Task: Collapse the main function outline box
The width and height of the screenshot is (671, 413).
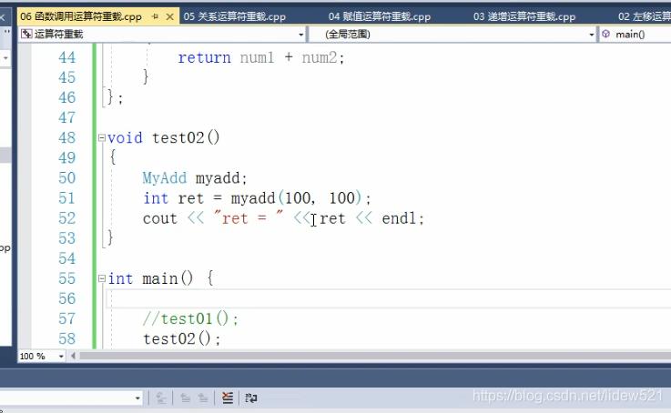Action: pos(101,278)
